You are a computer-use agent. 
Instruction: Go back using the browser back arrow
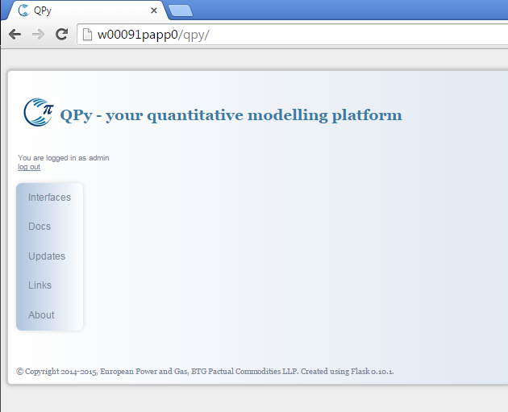[x=15, y=35]
